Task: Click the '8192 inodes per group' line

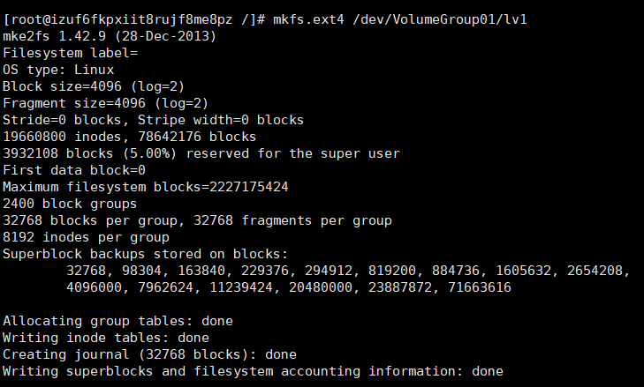Action: pos(87,237)
